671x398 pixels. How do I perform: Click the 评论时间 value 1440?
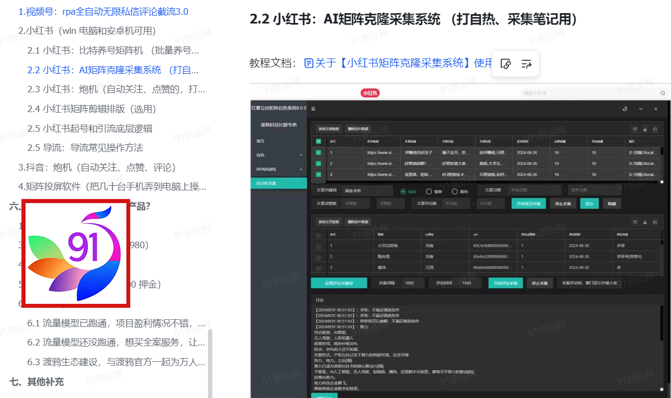470,283
